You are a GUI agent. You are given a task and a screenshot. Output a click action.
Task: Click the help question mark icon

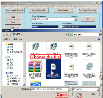point(99,39)
